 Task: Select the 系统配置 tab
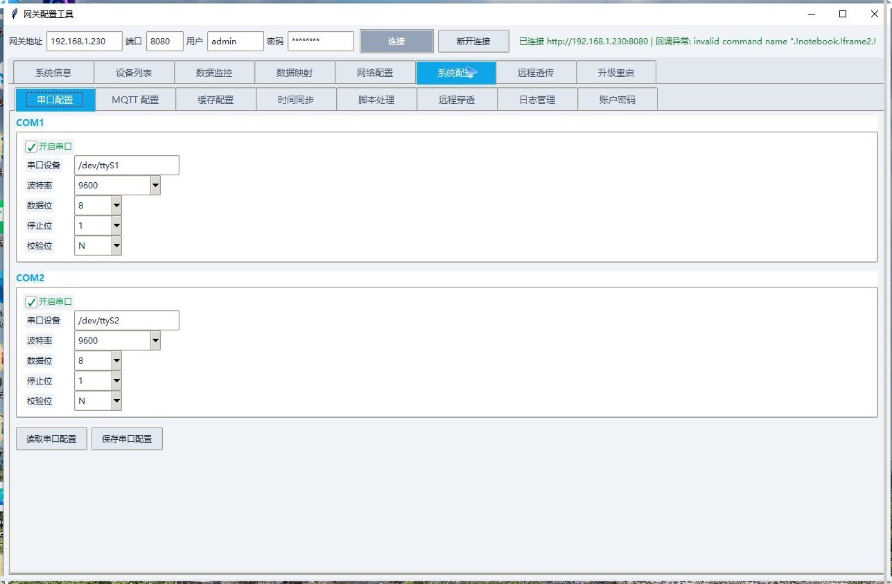(x=455, y=73)
